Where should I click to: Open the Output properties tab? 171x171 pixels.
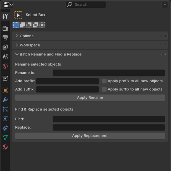tap(5, 38)
